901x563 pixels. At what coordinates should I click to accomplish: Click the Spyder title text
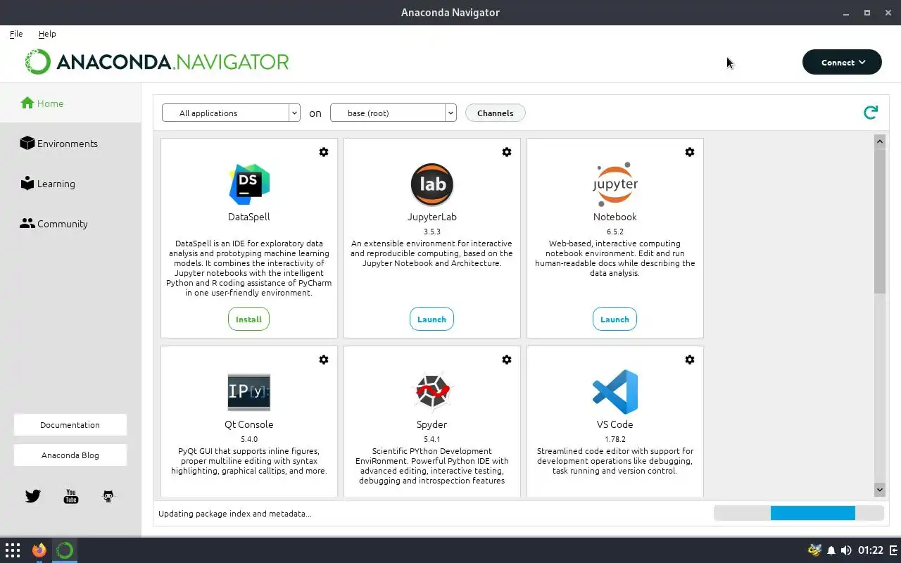tap(432, 424)
